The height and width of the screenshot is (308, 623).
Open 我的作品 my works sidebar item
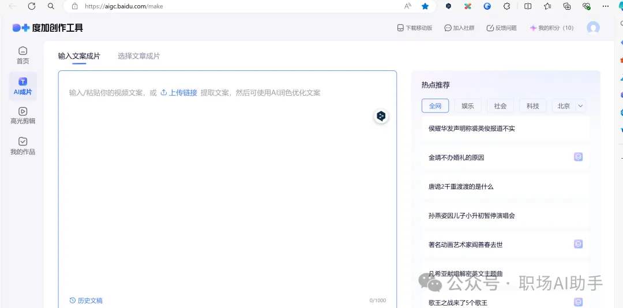tap(22, 146)
